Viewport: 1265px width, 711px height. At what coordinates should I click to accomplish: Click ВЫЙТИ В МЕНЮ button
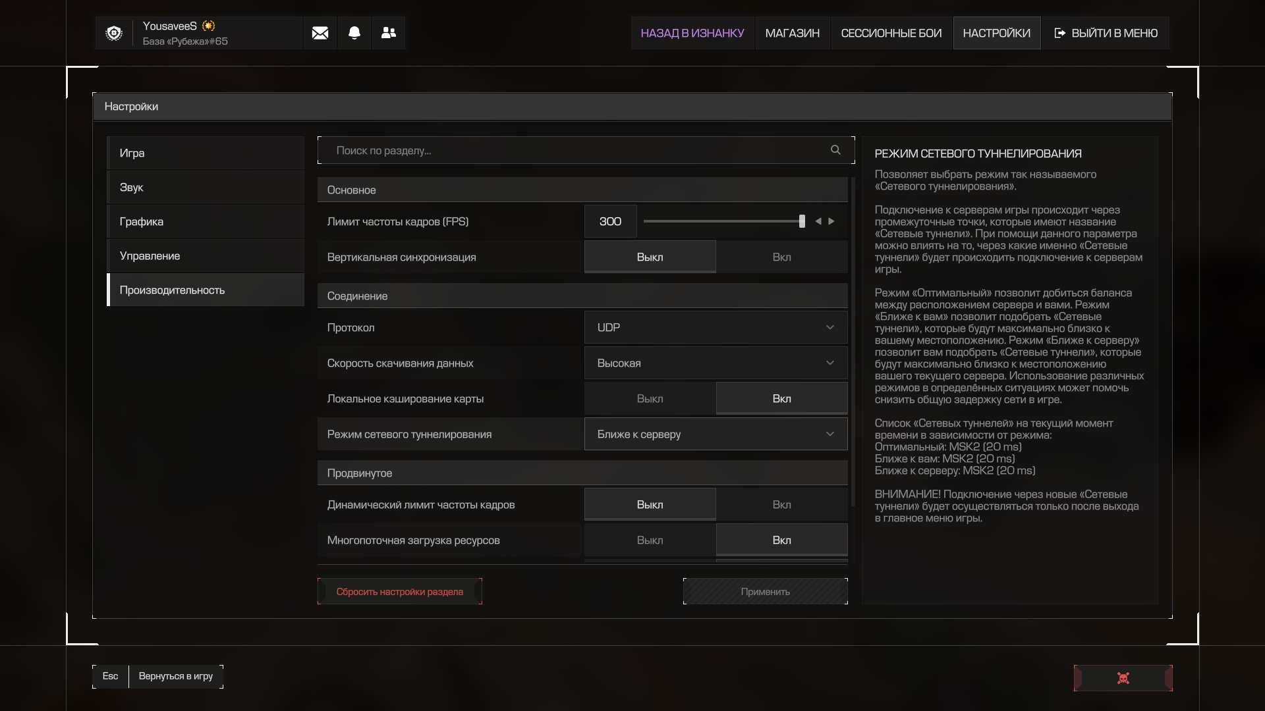coord(1106,33)
